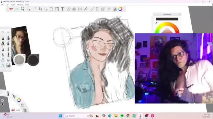Click the webcam video overlay
Screen dimensions: 213x119
tap(174, 68)
